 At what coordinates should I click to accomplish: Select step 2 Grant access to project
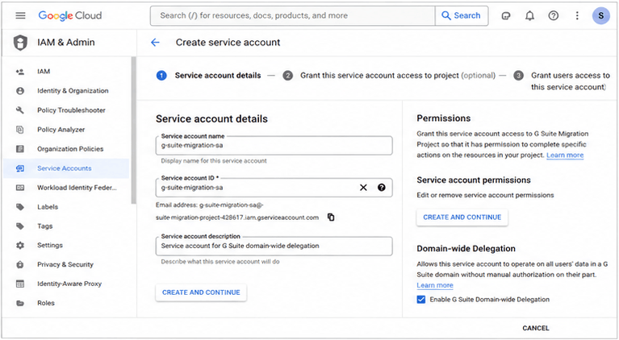coord(389,75)
